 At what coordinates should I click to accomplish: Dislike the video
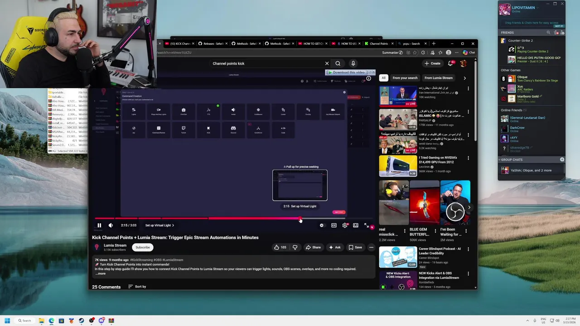point(295,247)
